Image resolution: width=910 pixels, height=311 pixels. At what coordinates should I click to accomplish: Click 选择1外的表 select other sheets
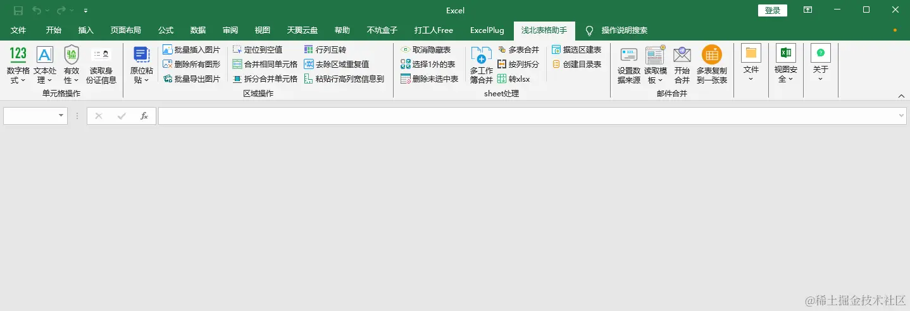[428, 64]
